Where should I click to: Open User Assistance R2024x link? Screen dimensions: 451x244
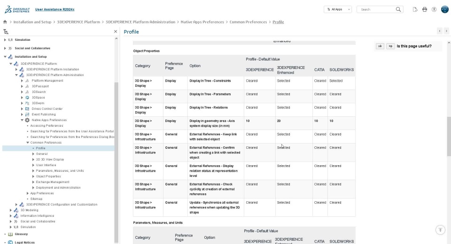[x=54, y=9]
